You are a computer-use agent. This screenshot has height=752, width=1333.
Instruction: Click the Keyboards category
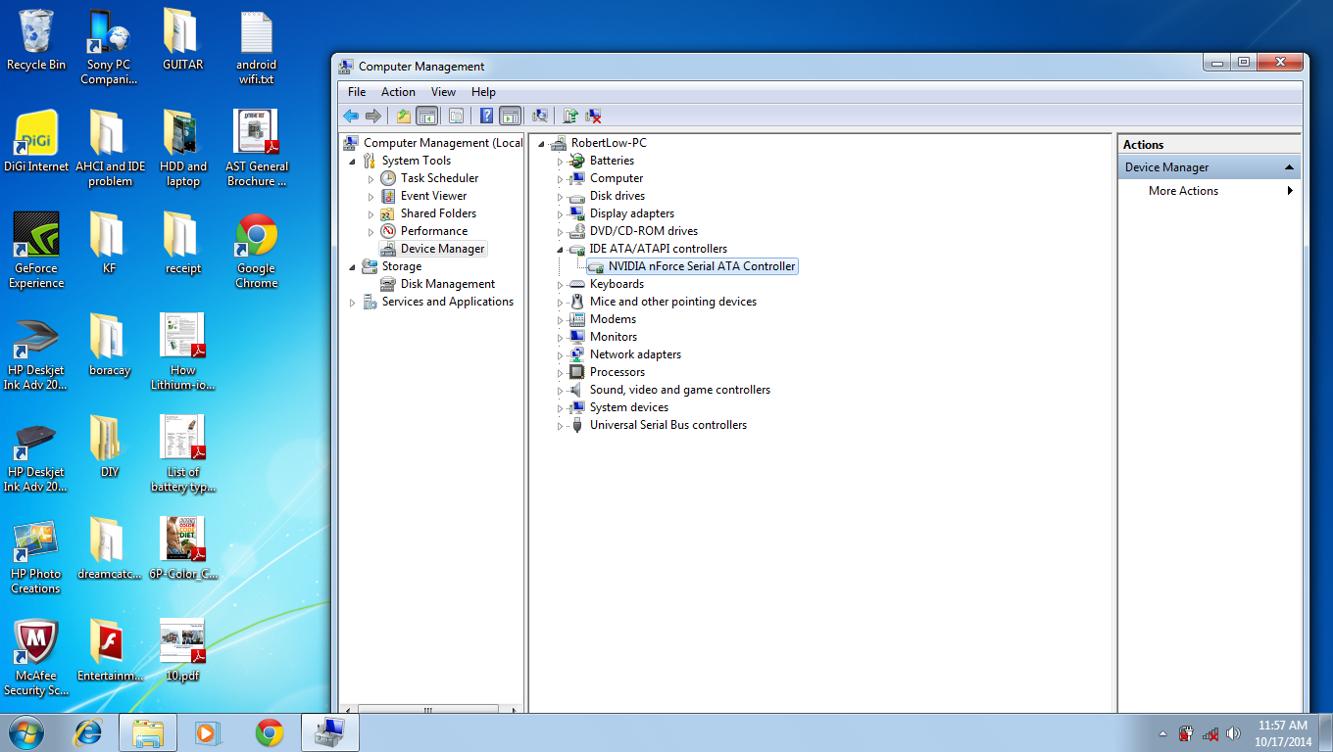pos(617,284)
